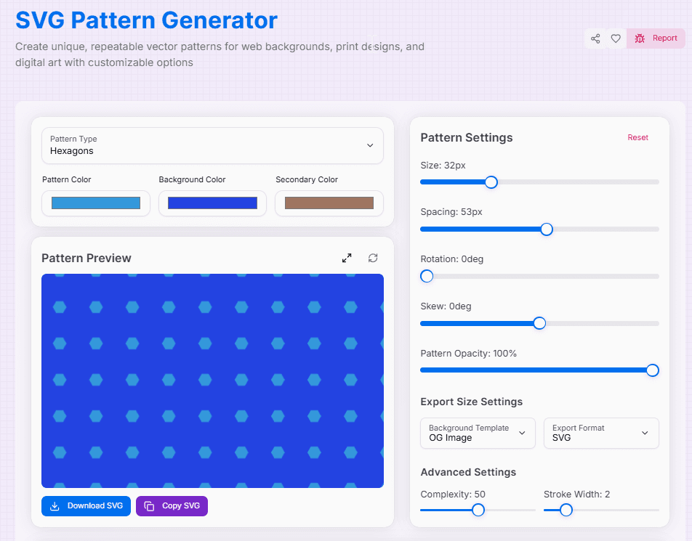Expand the pattern preview to fullscreen

coord(347,258)
